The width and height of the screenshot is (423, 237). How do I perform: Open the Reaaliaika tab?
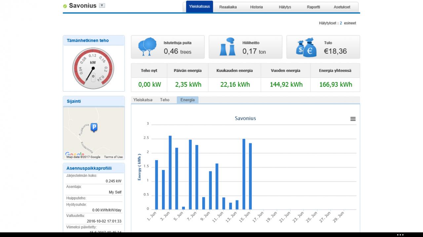click(228, 7)
